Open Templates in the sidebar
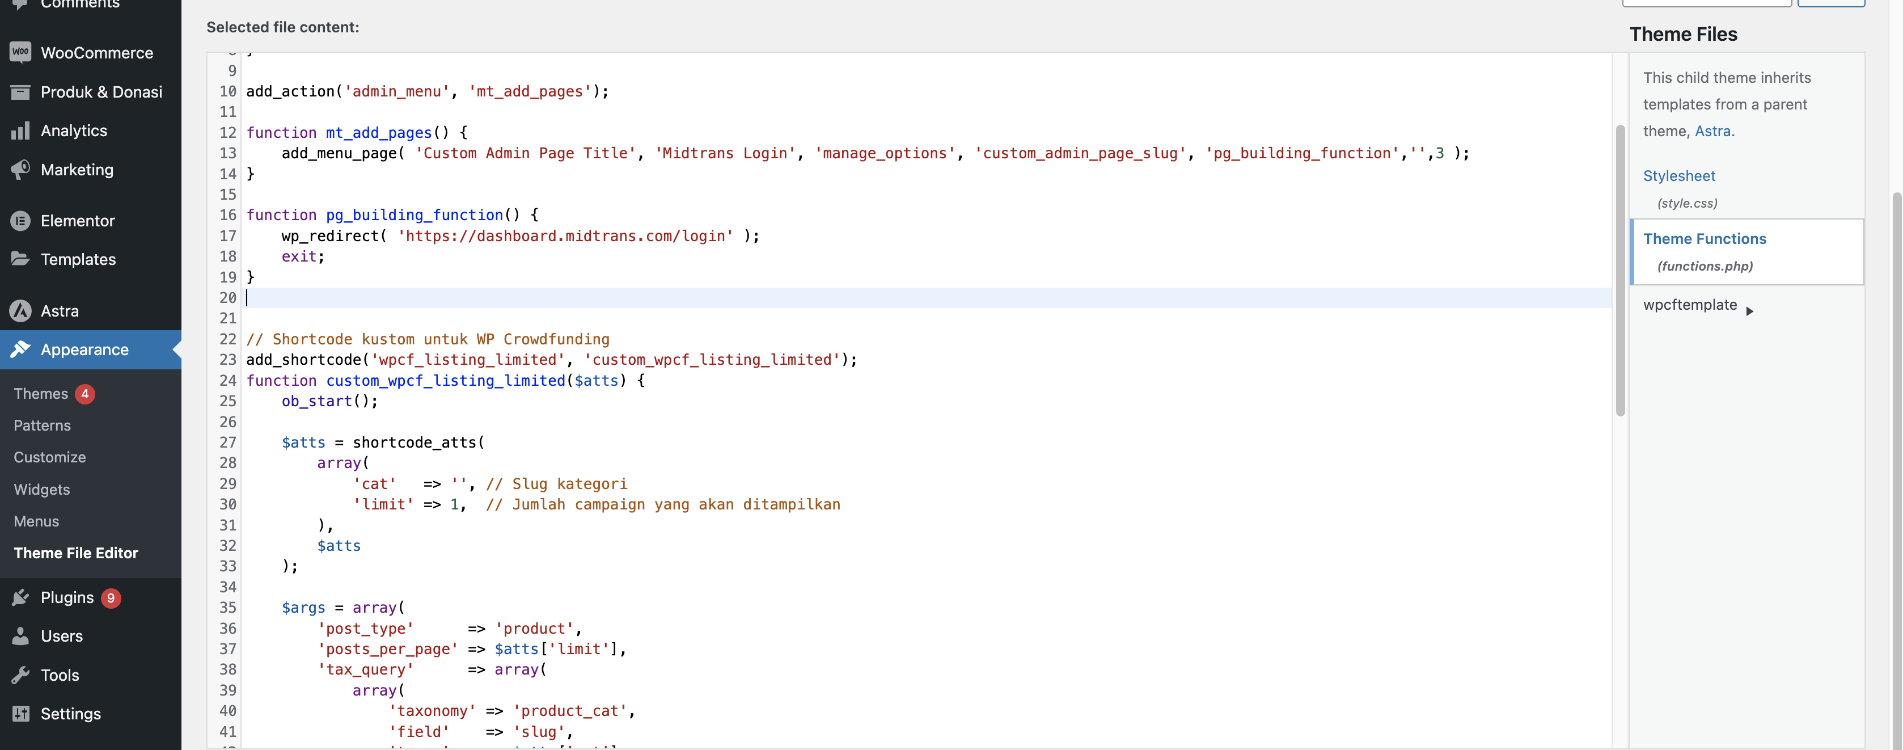The image size is (1903, 750). tap(90, 259)
